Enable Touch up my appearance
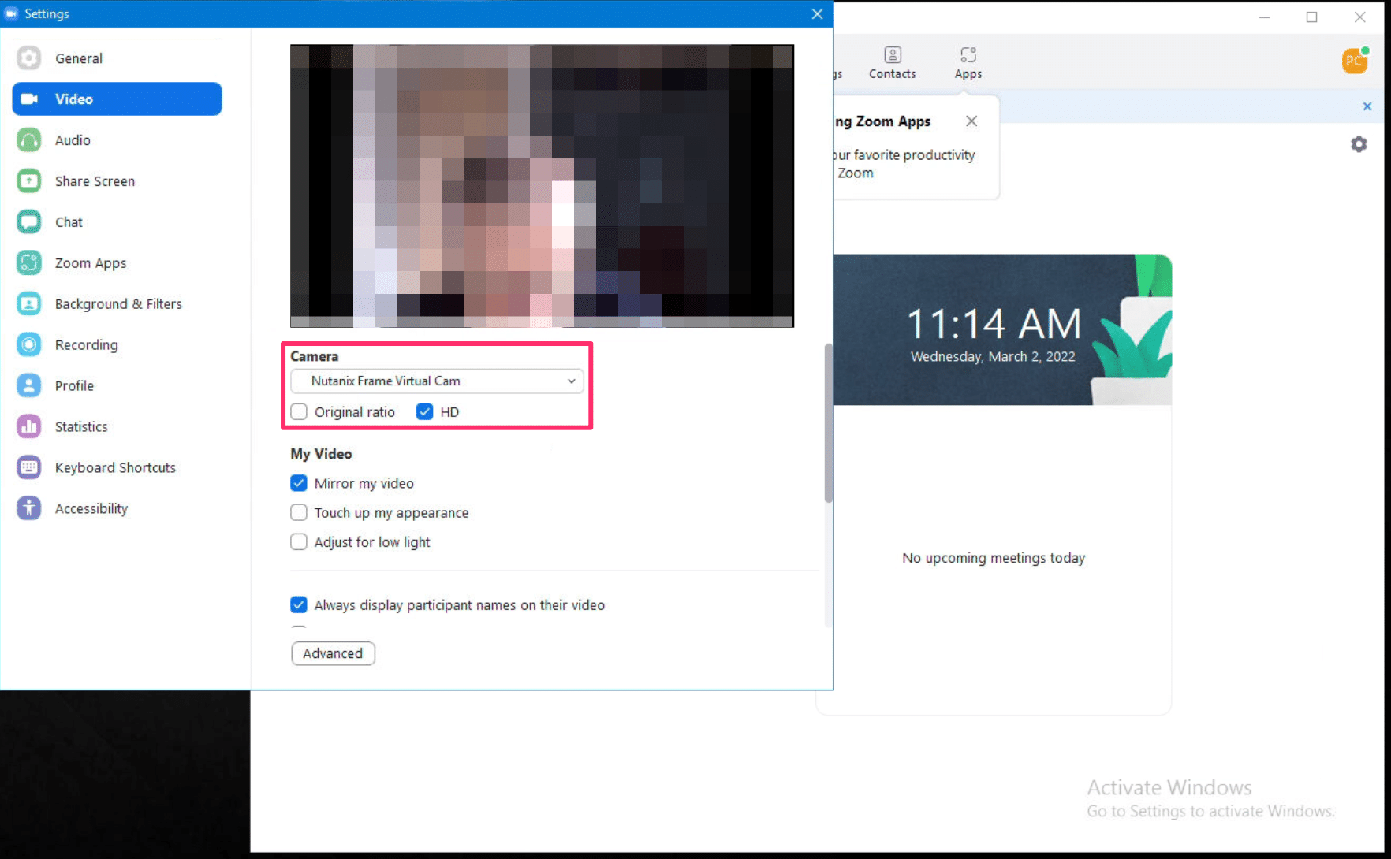The image size is (1391, 859). click(299, 512)
